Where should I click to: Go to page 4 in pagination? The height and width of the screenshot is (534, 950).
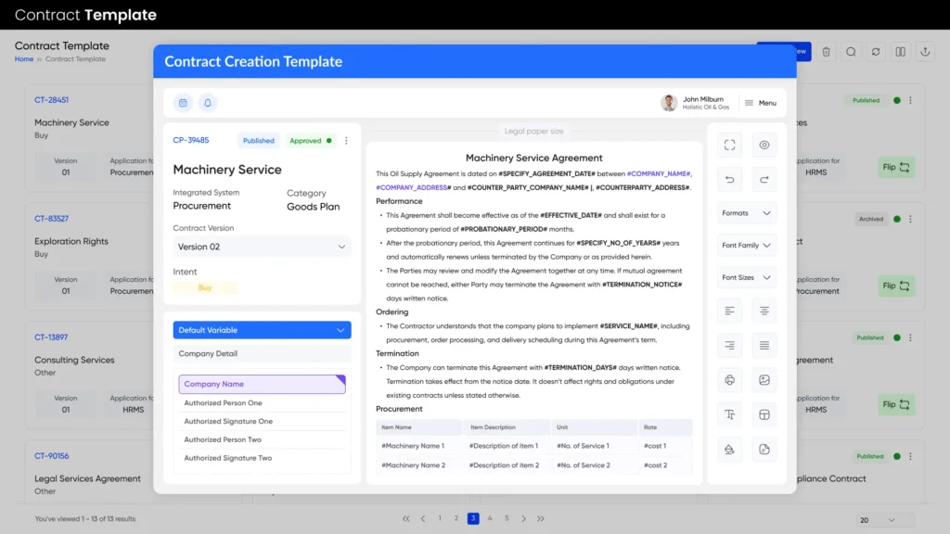click(x=489, y=518)
